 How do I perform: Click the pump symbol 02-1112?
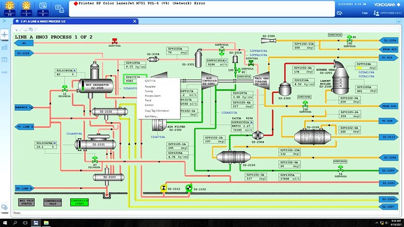[163, 188]
